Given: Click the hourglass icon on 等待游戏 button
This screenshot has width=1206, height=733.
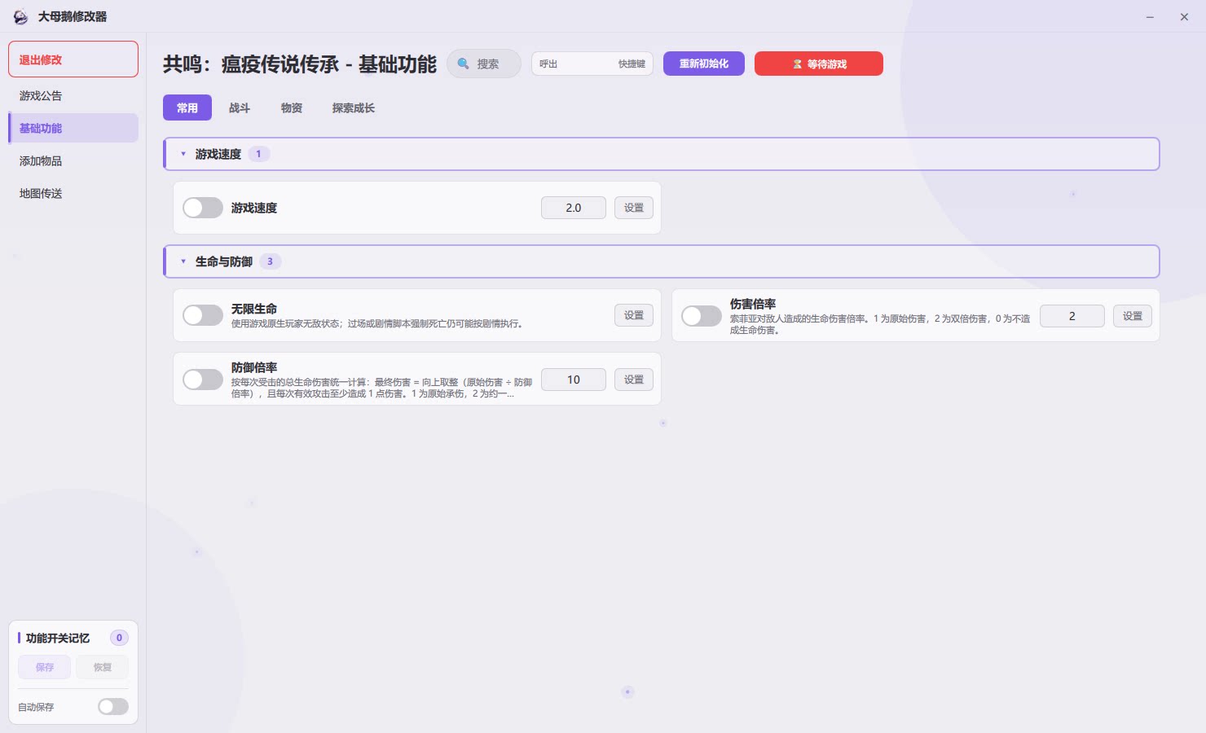Looking at the screenshot, I should click(798, 64).
